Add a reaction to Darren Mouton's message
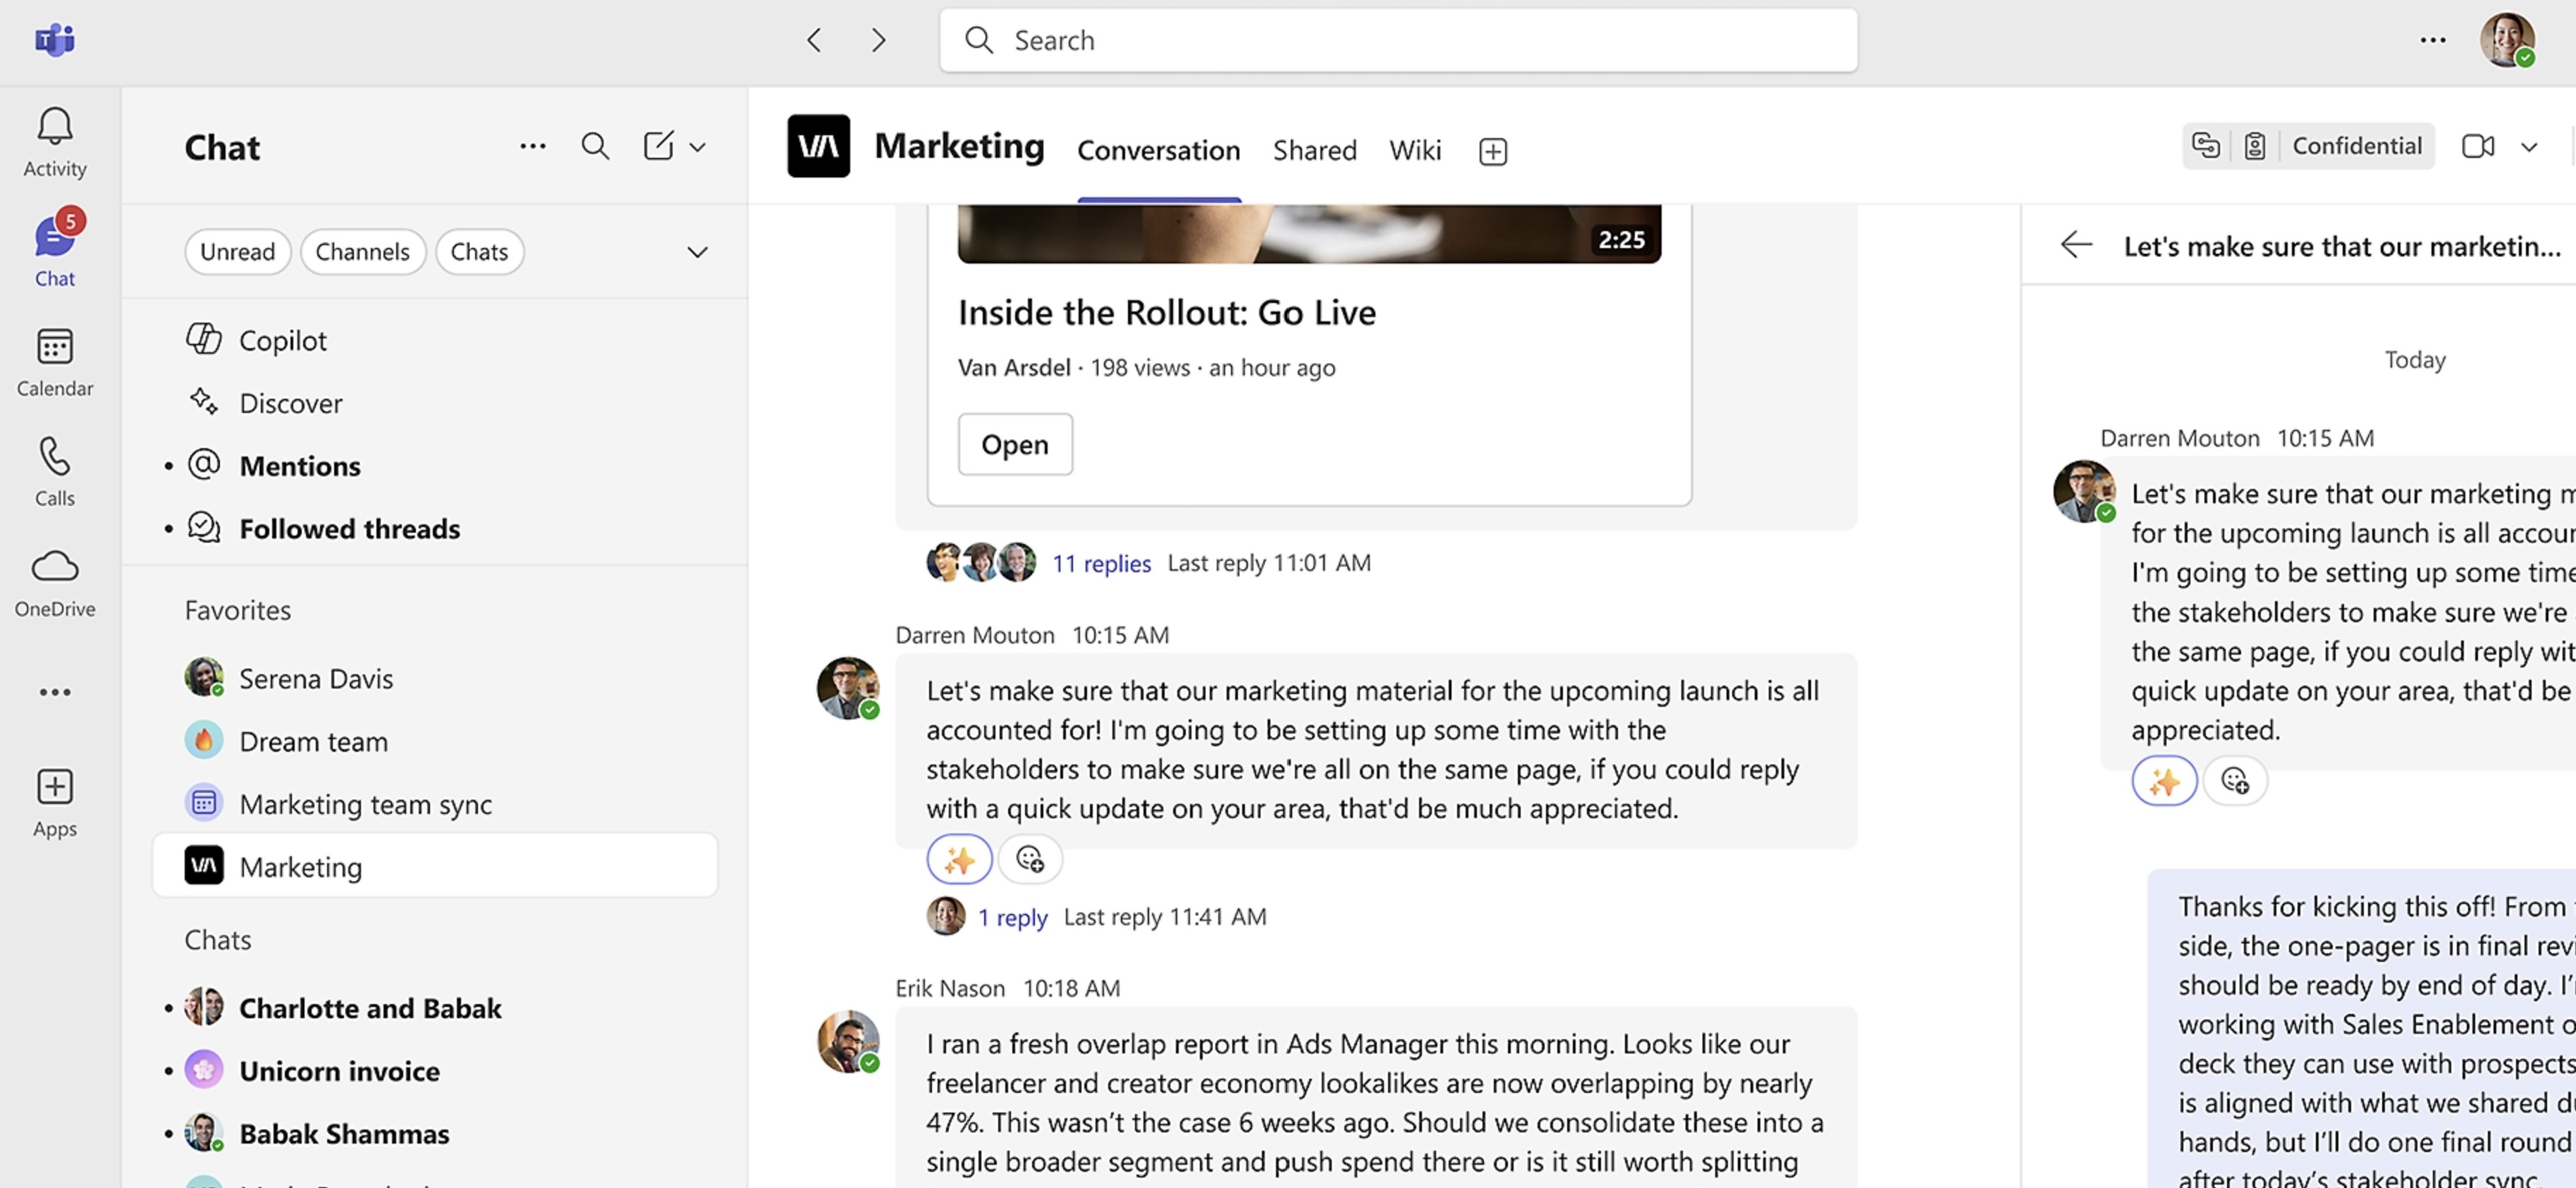 [1030, 859]
